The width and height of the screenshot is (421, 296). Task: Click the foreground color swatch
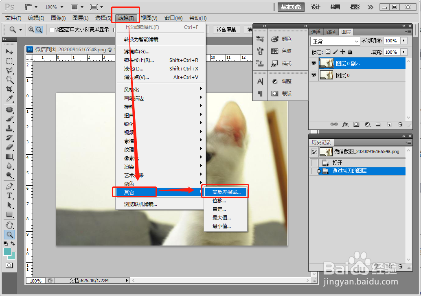[7, 252]
